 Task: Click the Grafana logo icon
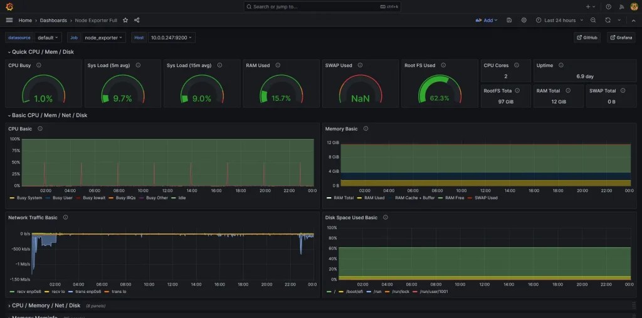point(9,6)
